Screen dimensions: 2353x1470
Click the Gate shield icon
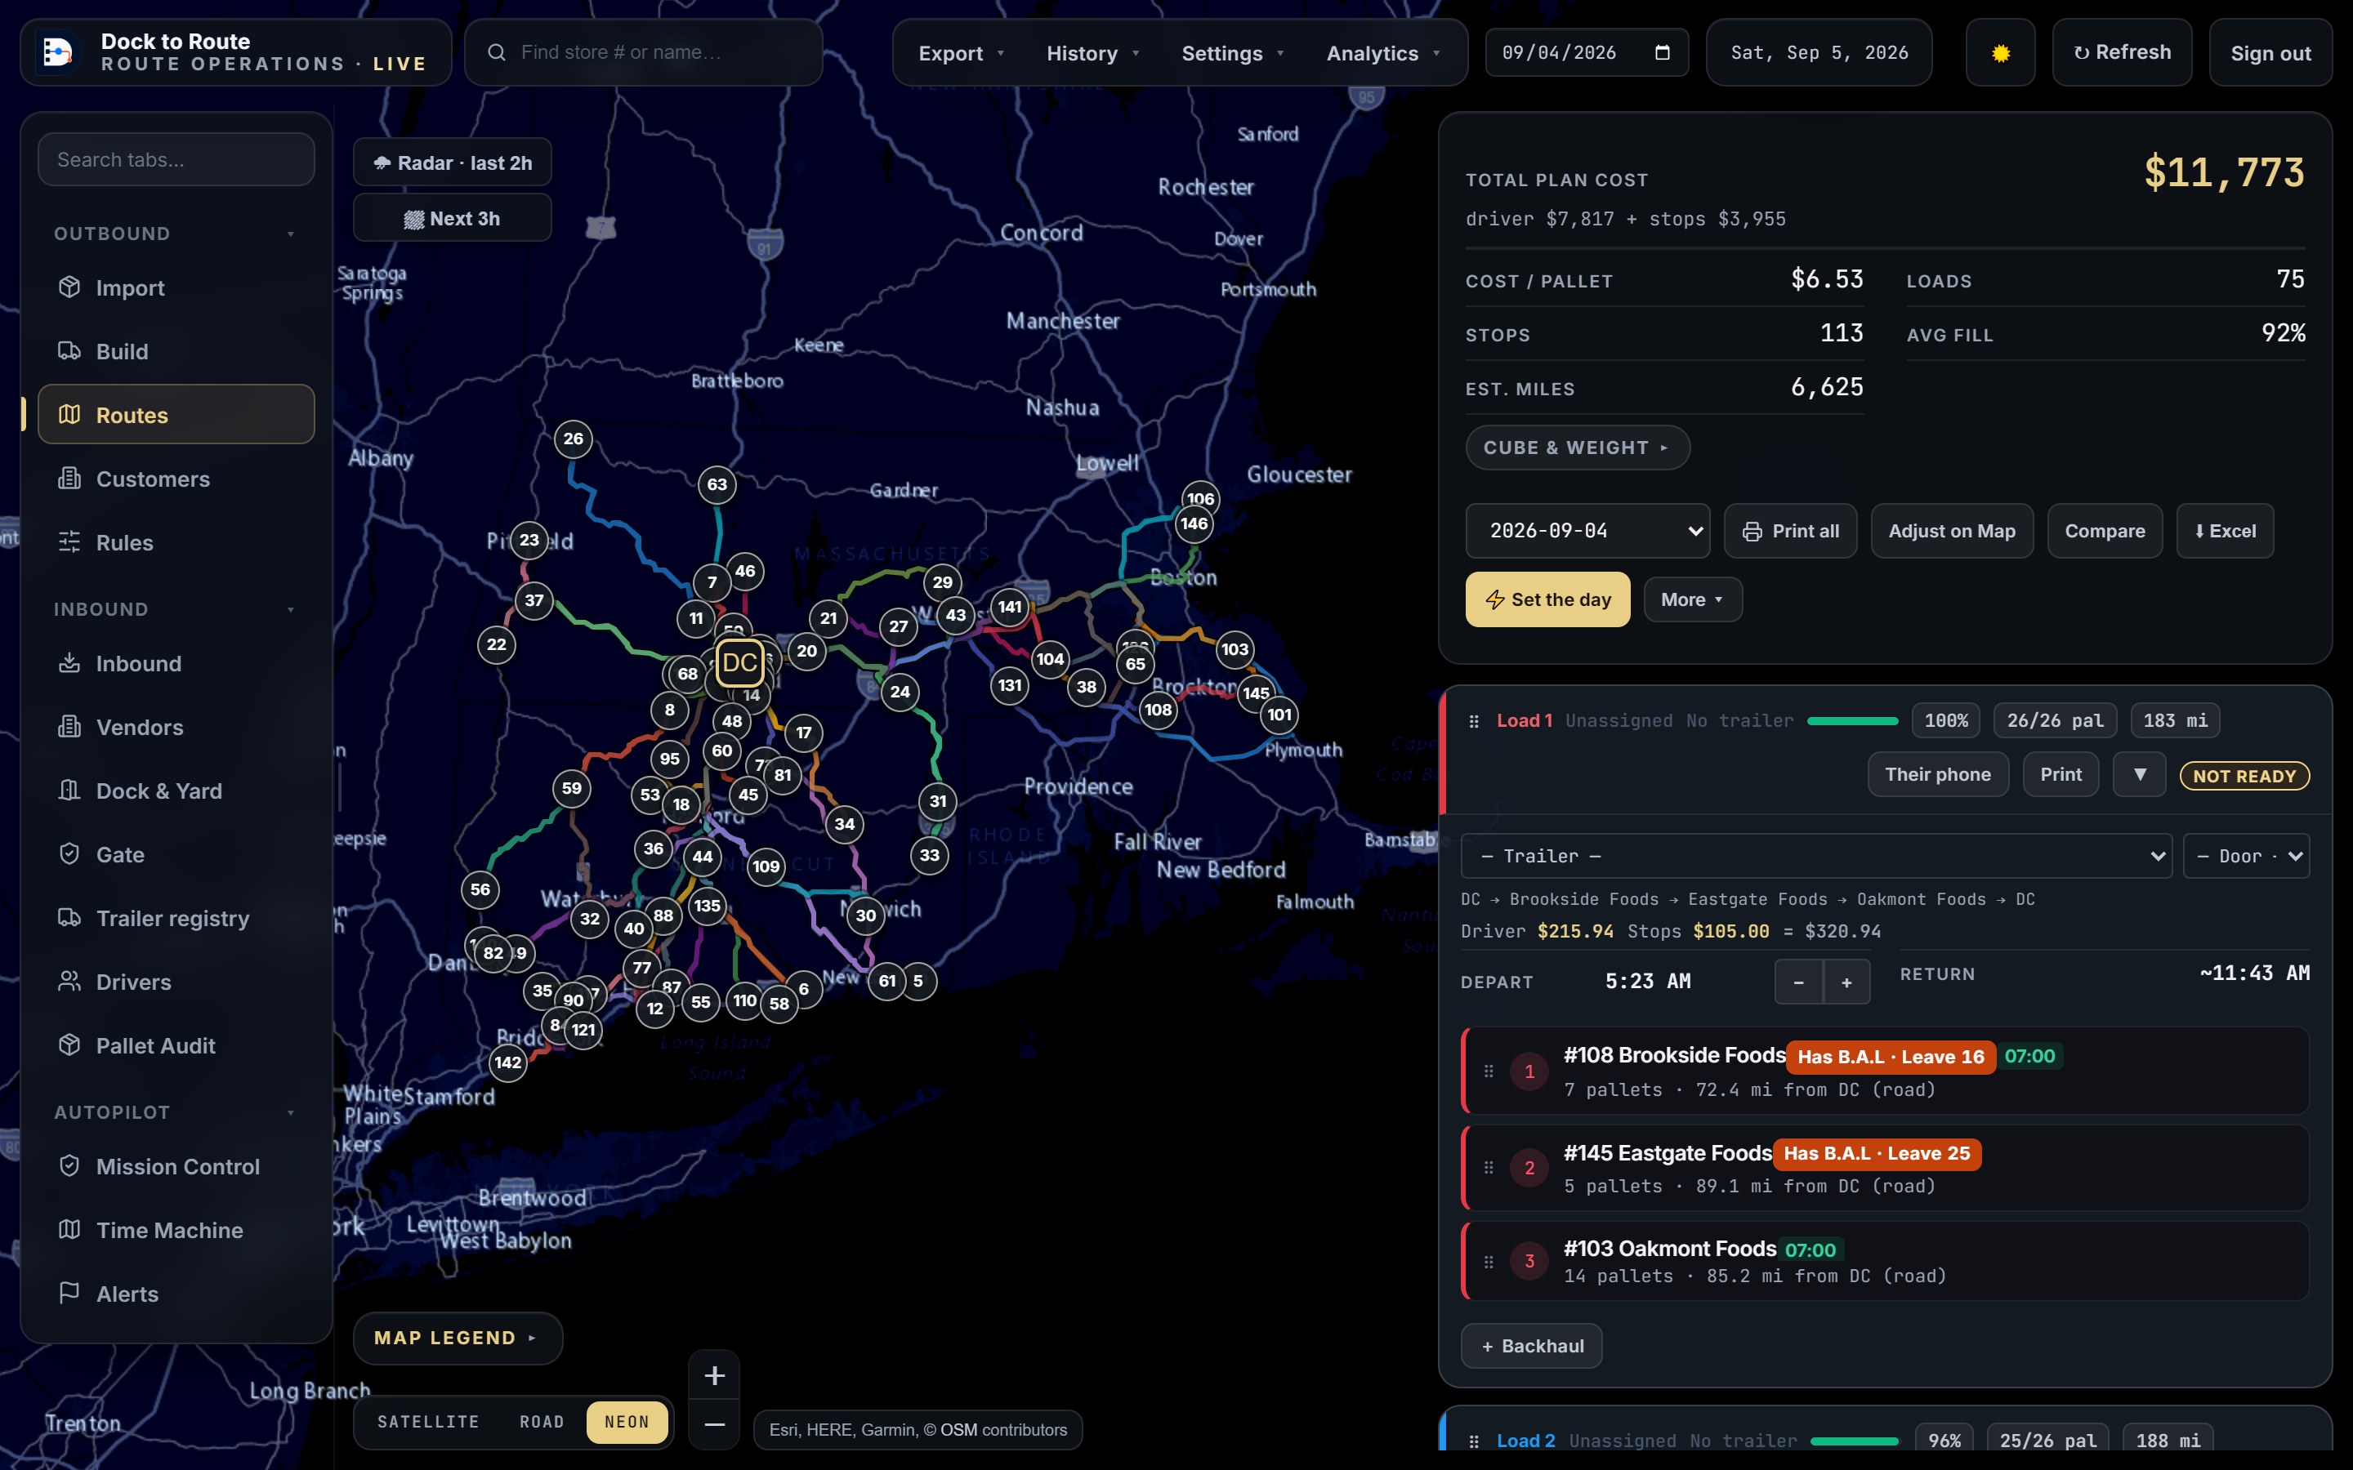69,853
